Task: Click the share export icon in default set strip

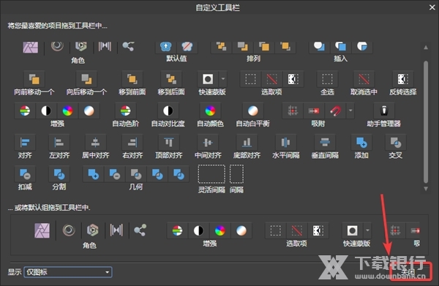Action: tap(140, 230)
